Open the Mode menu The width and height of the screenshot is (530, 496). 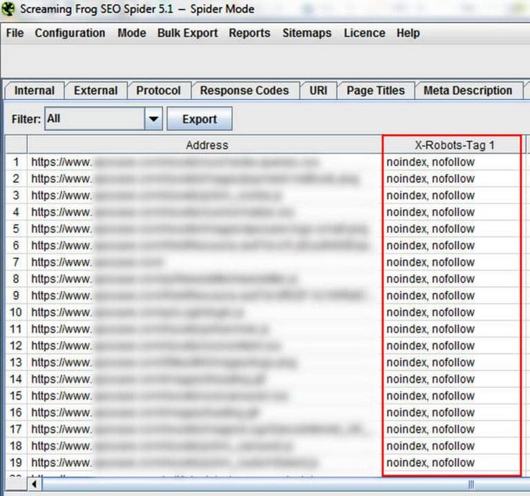(x=131, y=33)
